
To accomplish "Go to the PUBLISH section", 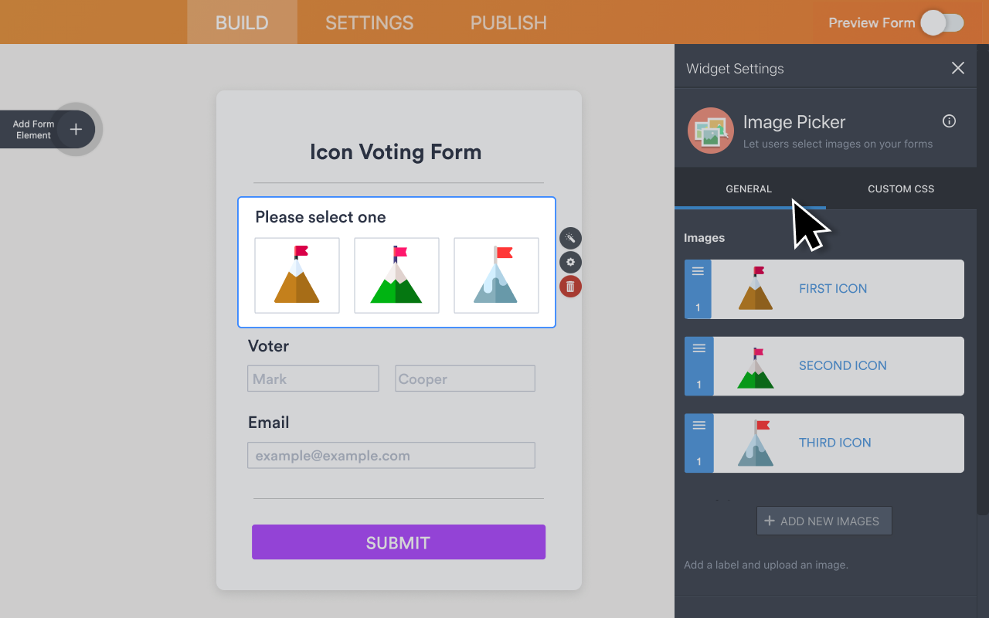I will pyautogui.click(x=508, y=22).
